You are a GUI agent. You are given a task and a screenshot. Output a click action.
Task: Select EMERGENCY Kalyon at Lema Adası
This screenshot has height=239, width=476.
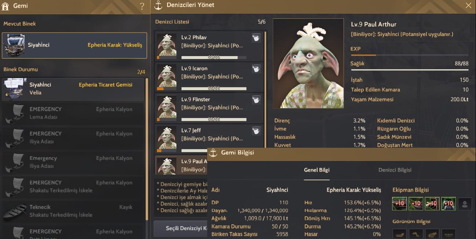[73, 113]
